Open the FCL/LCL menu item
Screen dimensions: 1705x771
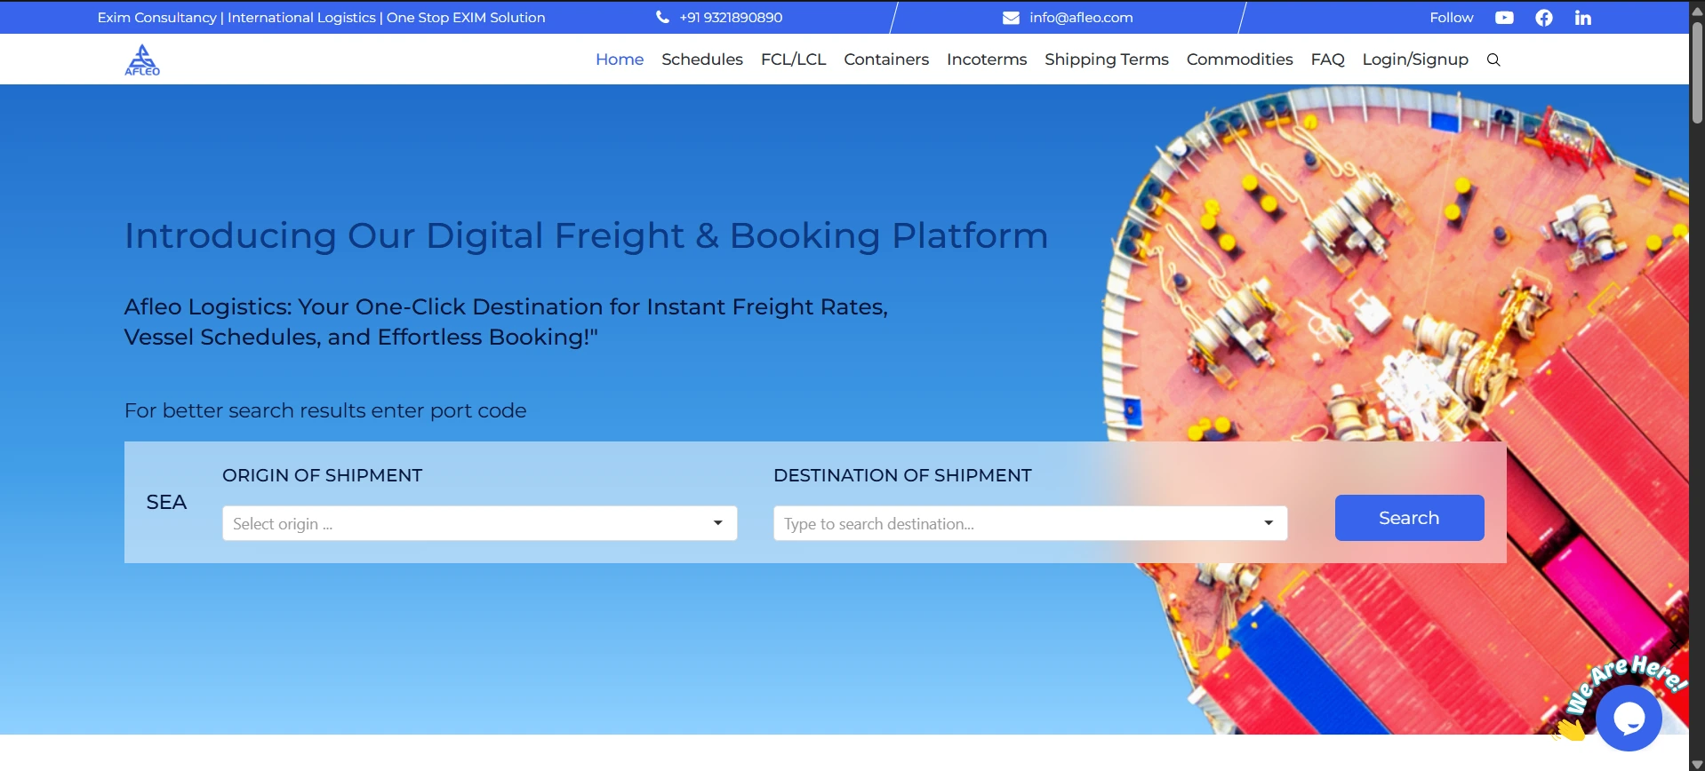[x=793, y=60]
